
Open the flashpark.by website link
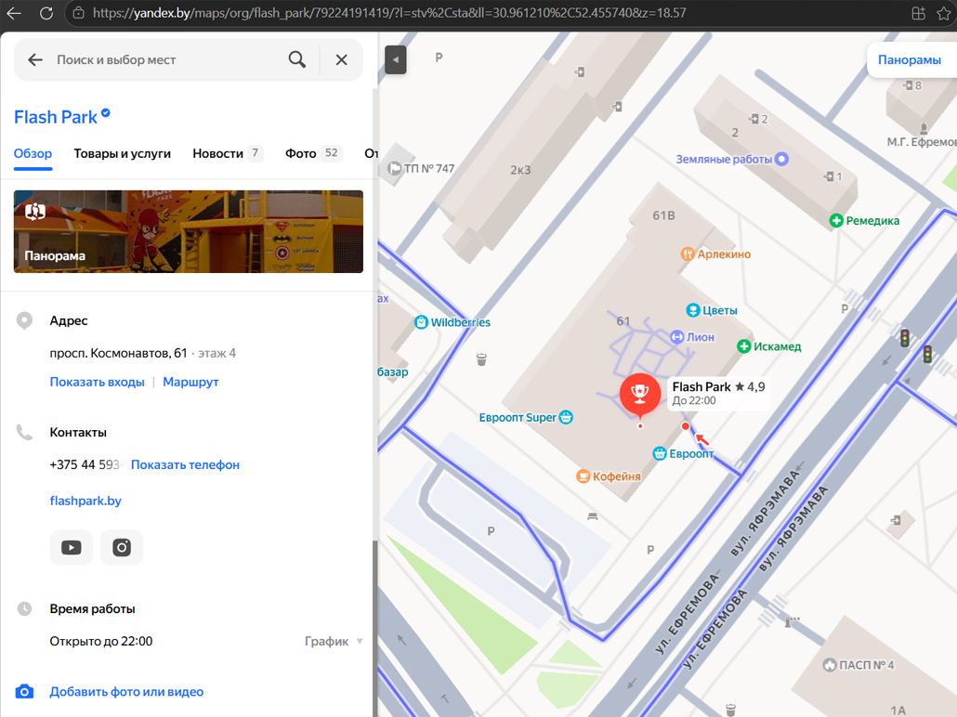click(x=85, y=501)
